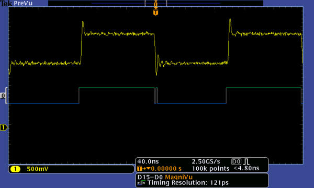Select the D0 digital channel label
The height and width of the screenshot is (188, 314).
click(3, 96)
